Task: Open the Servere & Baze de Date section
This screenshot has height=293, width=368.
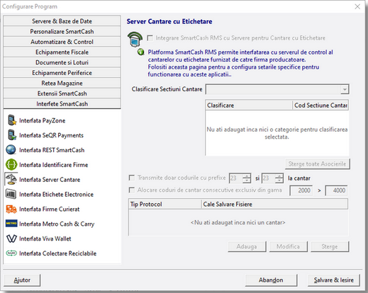Action: tap(62, 21)
